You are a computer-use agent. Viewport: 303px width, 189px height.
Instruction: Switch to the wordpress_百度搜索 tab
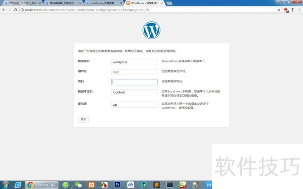point(103,3)
